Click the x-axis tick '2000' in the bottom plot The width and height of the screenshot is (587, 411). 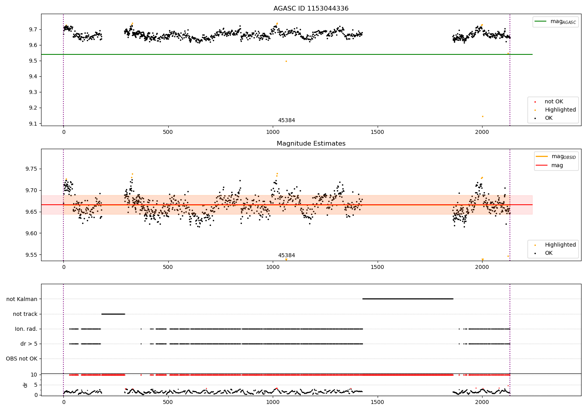pos(482,402)
